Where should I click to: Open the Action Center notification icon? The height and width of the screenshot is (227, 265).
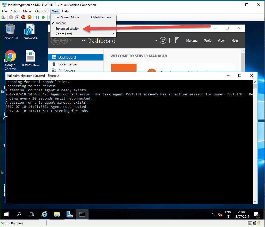click(256, 215)
